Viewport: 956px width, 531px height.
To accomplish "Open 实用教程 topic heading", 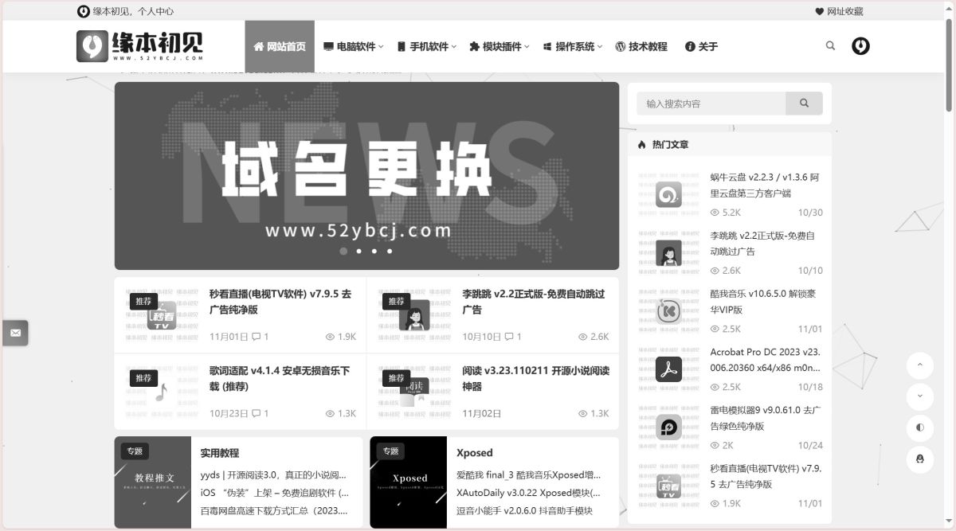I will 220,453.
